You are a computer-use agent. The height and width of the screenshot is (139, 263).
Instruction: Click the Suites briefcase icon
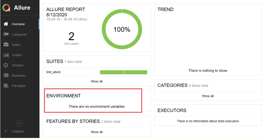pyautogui.click(x=6, y=45)
